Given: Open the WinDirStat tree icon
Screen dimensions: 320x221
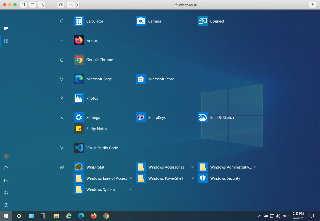Looking at the screenshot, I should [79, 167].
